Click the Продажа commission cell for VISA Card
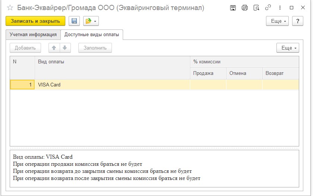313x196 pixels. coord(208,85)
